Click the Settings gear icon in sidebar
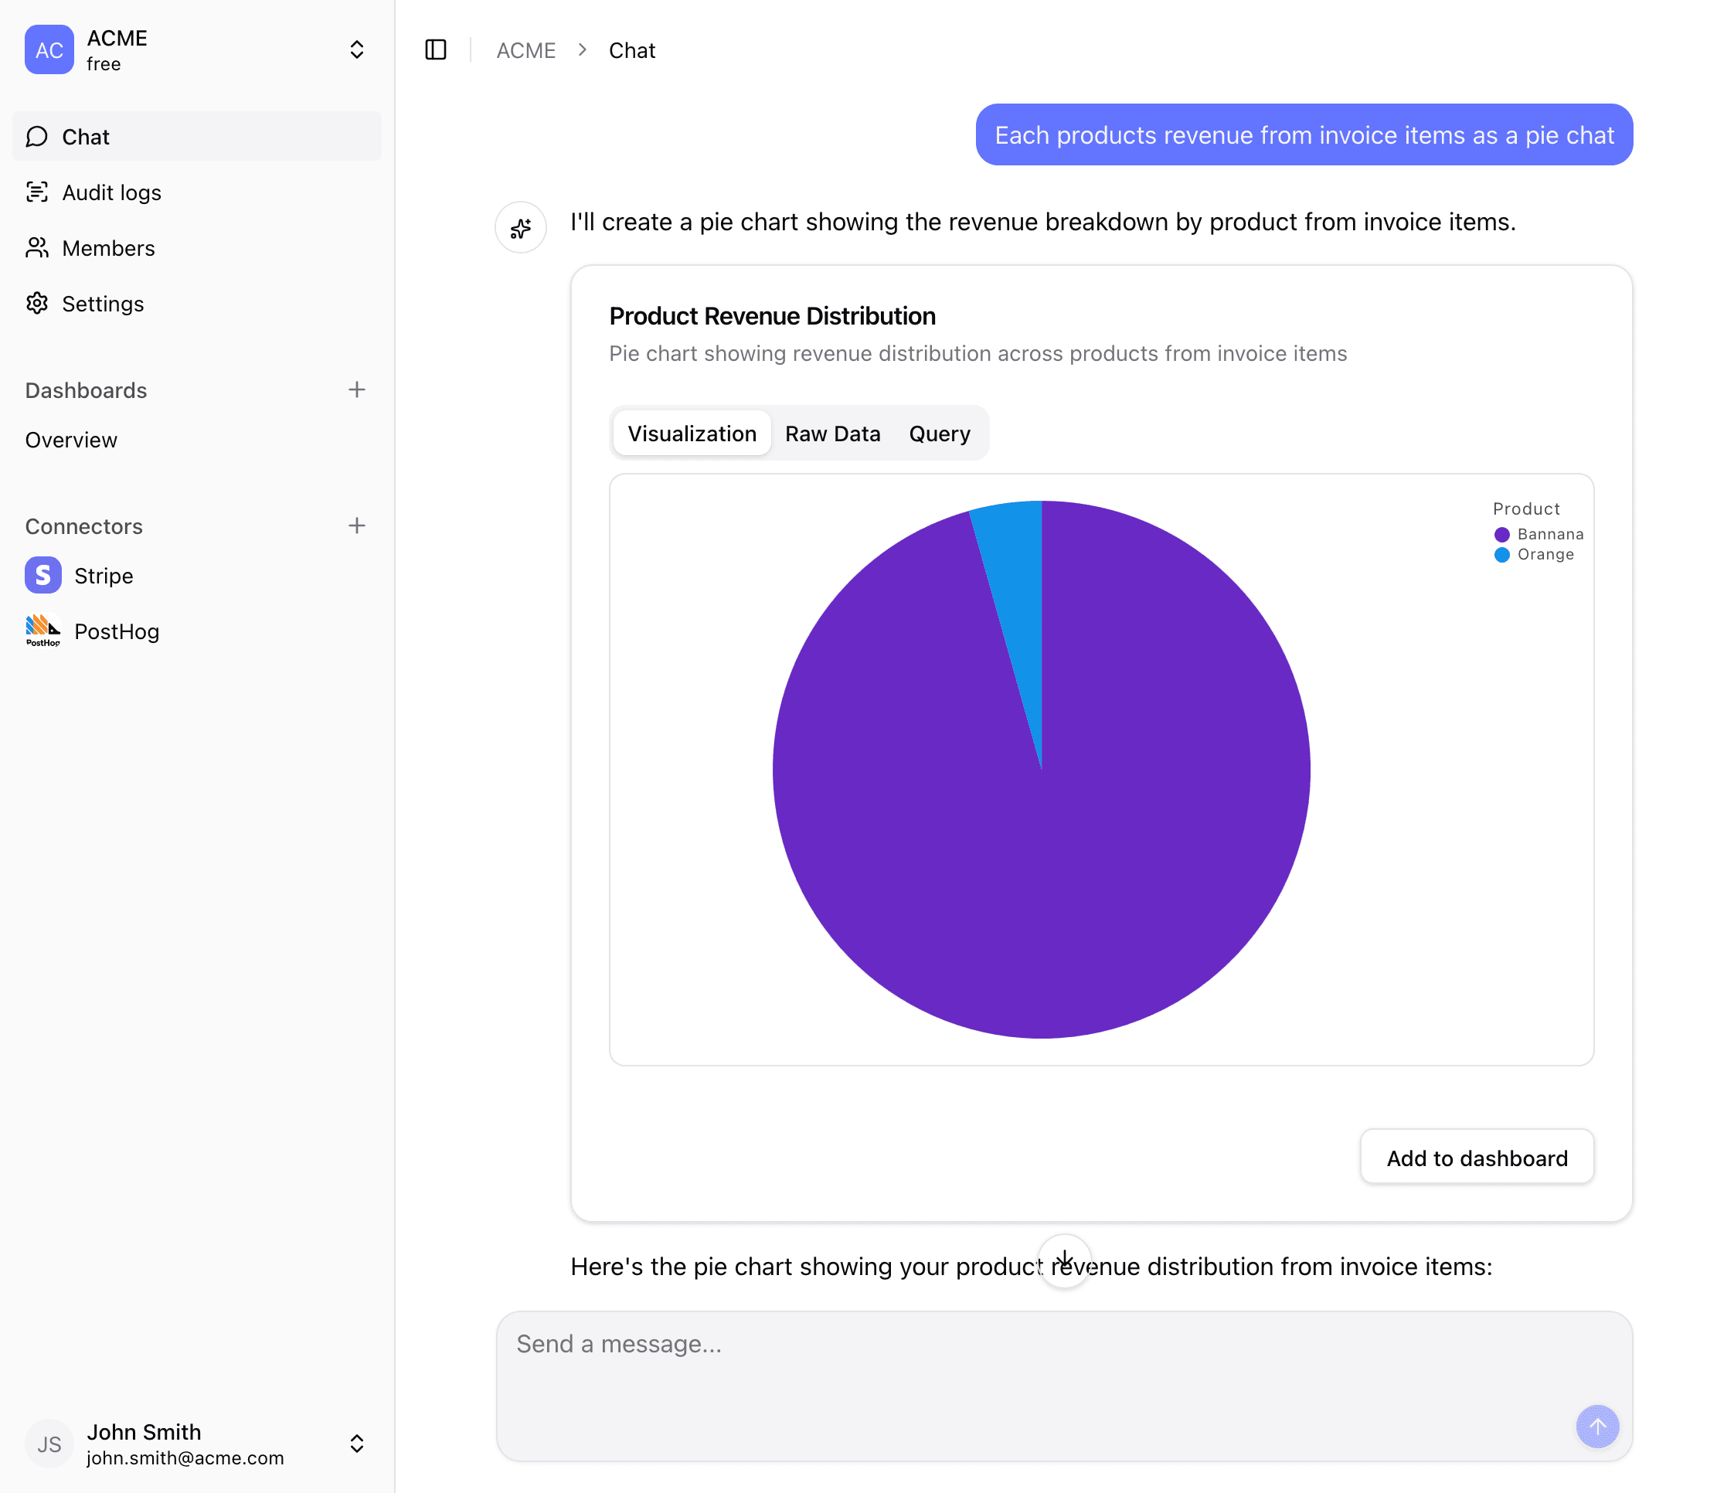1734x1493 pixels. pos(37,303)
